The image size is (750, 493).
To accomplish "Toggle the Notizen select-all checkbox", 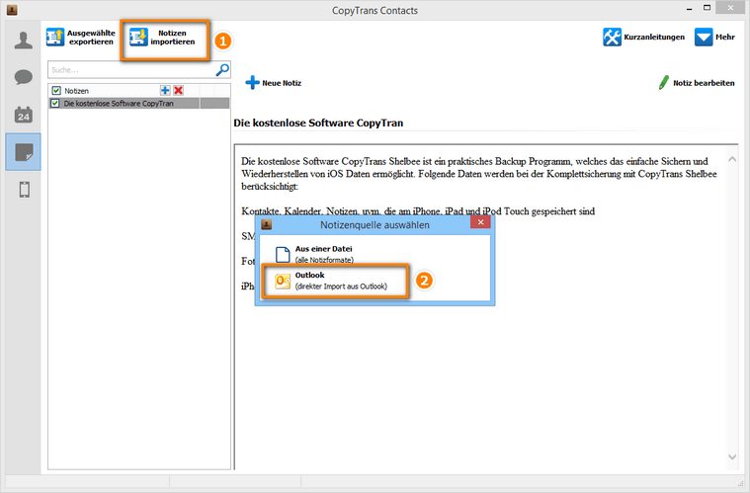I will point(56,90).
